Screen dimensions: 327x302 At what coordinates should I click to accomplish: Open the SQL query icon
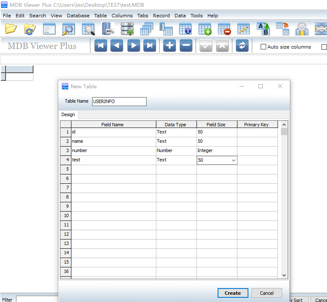pyautogui.click(x=108, y=29)
